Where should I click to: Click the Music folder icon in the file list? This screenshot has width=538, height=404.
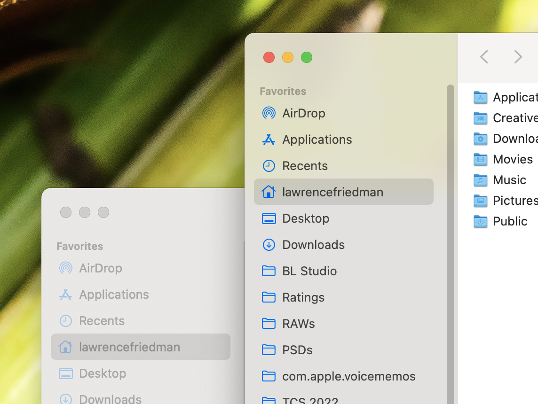[480, 180]
